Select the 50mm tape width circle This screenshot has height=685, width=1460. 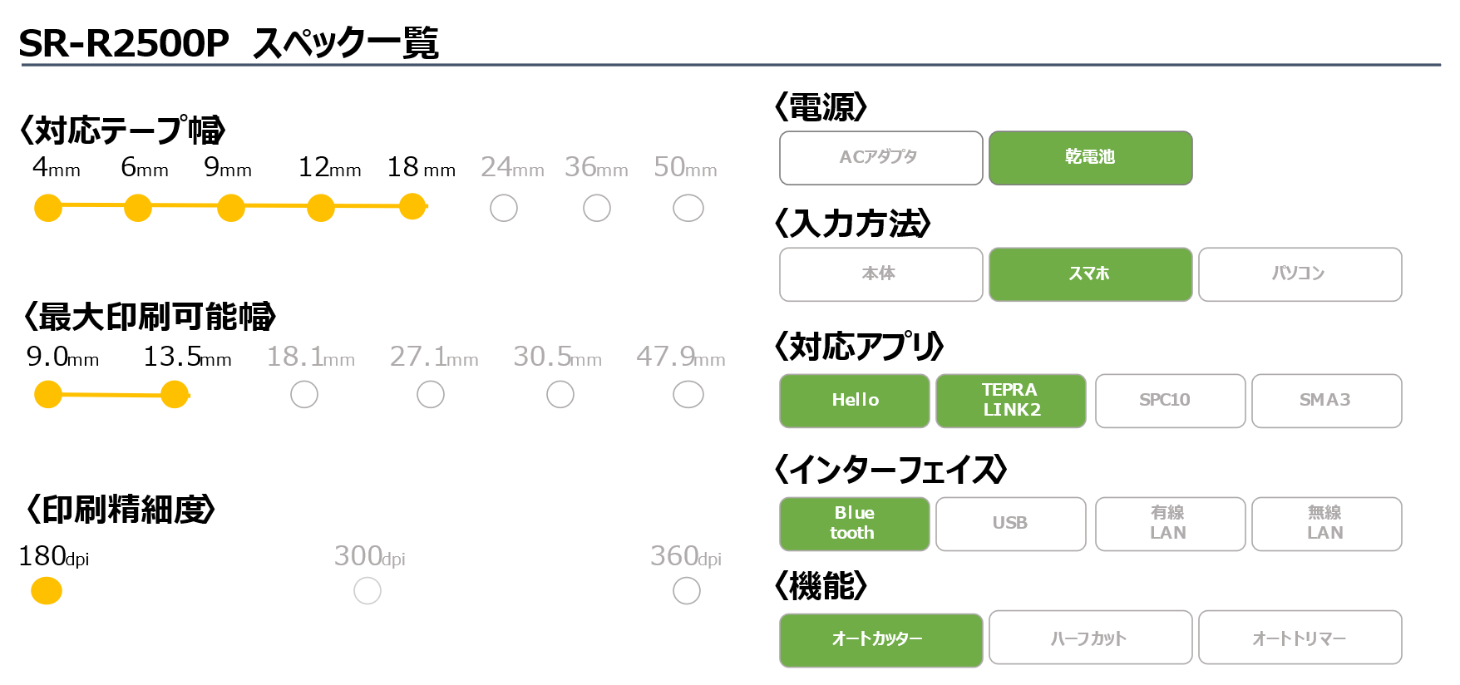pyautogui.click(x=688, y=208)
